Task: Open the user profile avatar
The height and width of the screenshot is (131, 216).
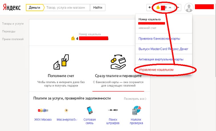Action: pos(189,7)
